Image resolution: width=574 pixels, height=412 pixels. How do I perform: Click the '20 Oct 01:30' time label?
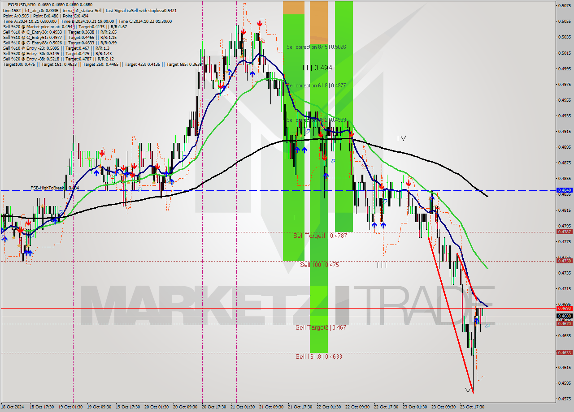pos(156,407)
